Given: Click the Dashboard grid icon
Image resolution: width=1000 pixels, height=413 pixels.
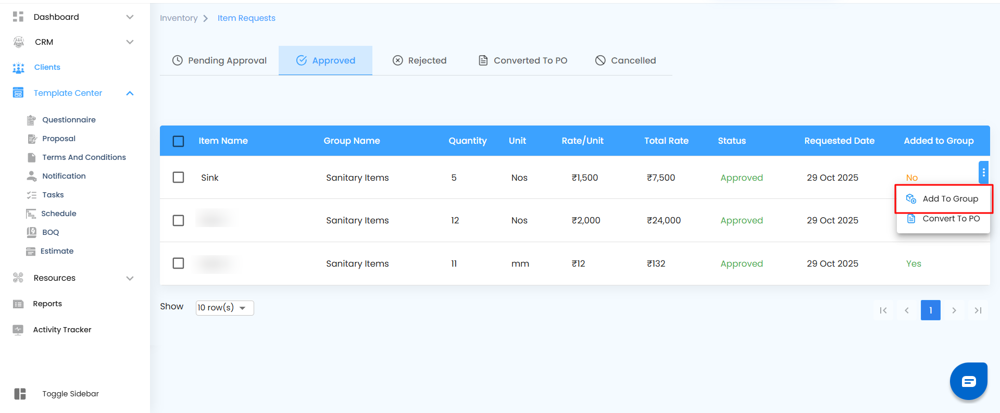Looking at the screenshot, I should [18, 17].
